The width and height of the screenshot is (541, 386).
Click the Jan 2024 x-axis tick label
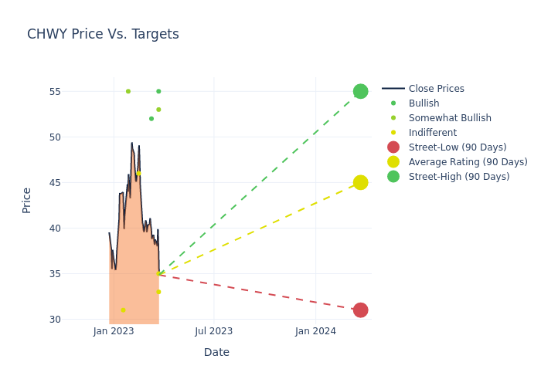click(315, 331)
